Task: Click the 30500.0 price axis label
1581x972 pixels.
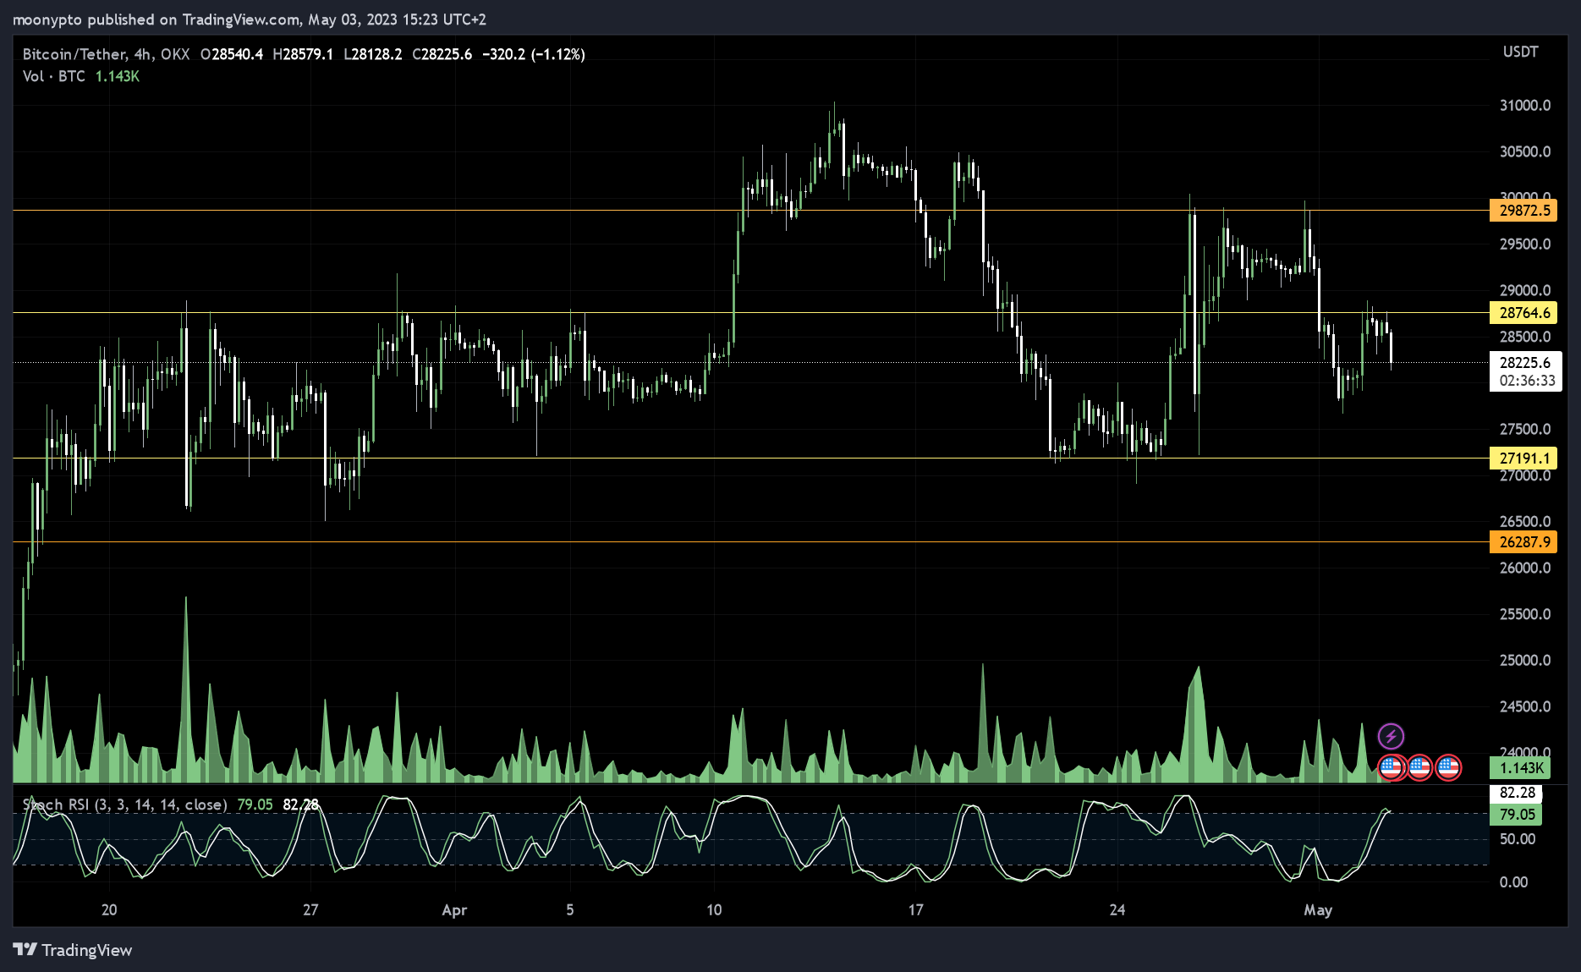Action: [x=1525, y=152]
